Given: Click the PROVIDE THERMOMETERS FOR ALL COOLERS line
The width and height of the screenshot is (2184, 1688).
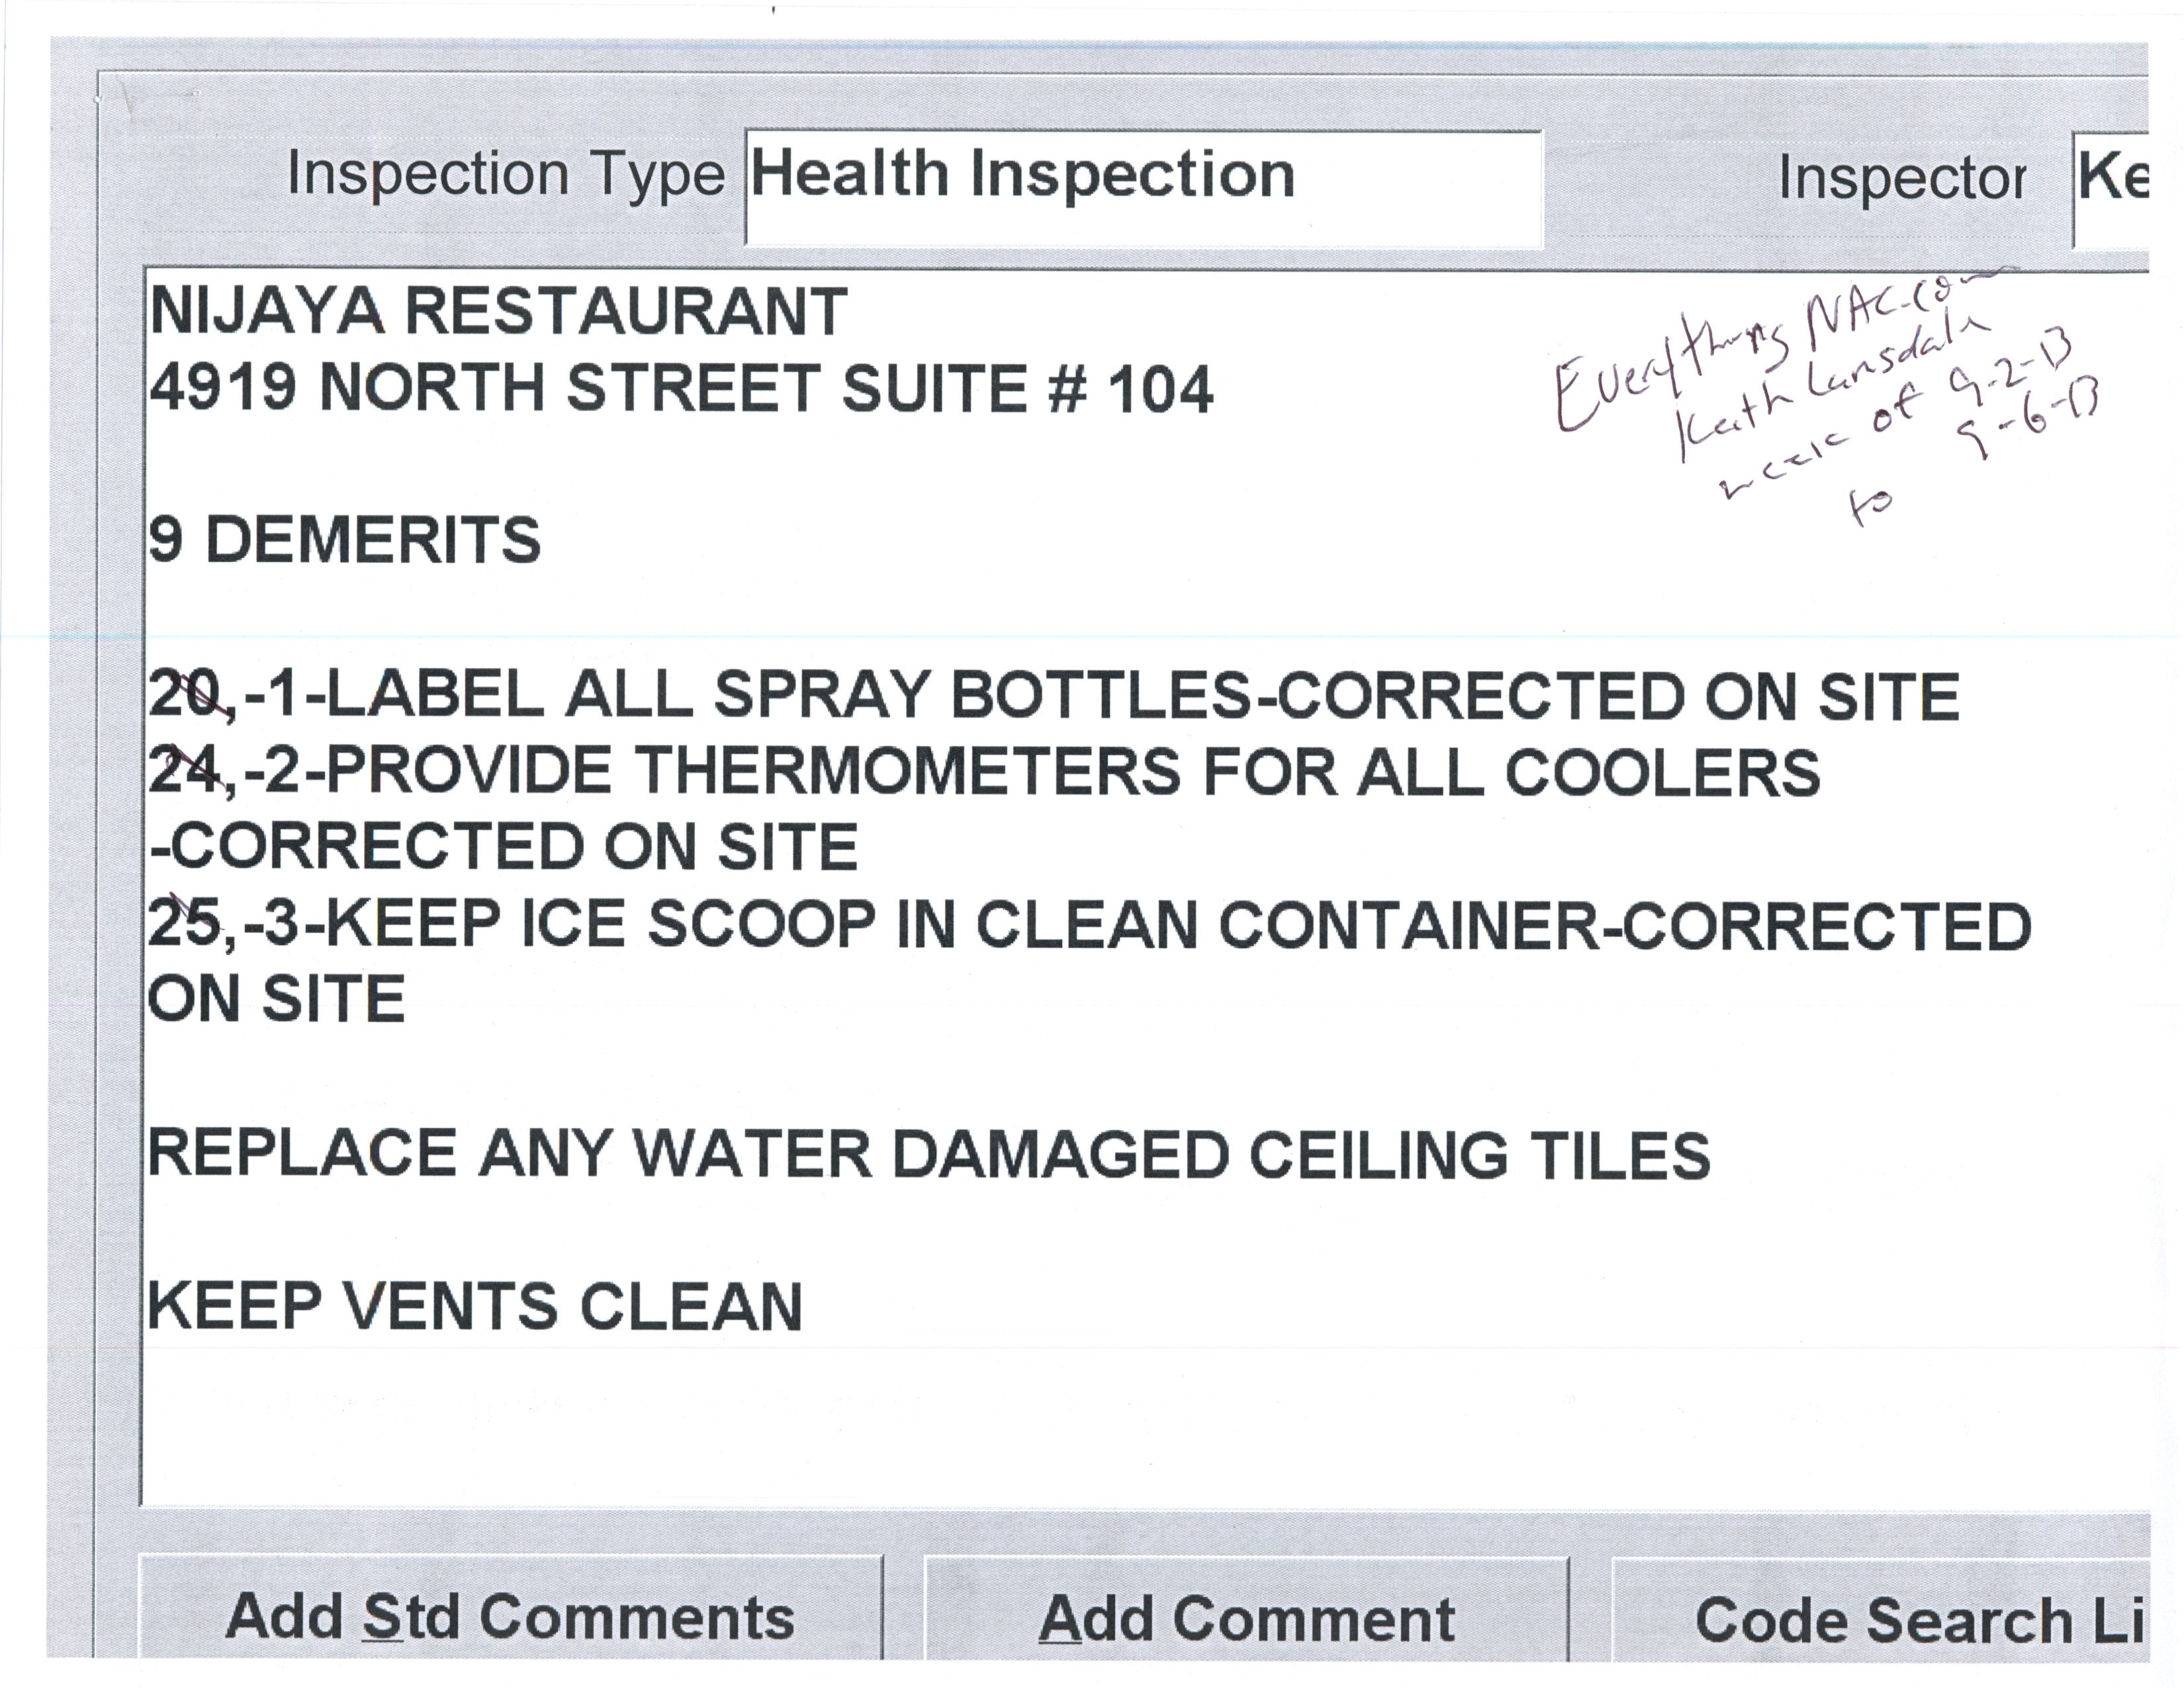Looking at the screenshot, I should click(x=984, y=772).
